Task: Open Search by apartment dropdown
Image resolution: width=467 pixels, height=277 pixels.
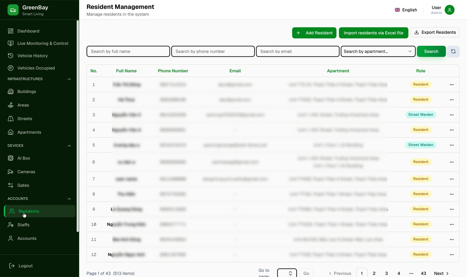Action: [x=378, y=51]
